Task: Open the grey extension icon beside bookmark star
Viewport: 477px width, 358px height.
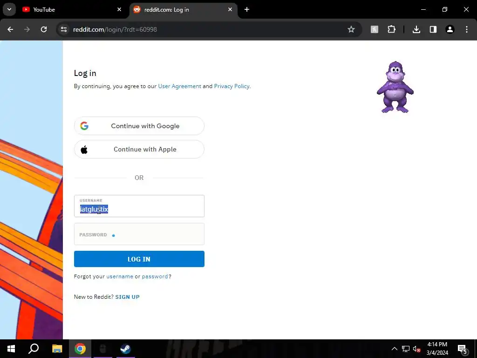Action: click(x=375, y=29)
